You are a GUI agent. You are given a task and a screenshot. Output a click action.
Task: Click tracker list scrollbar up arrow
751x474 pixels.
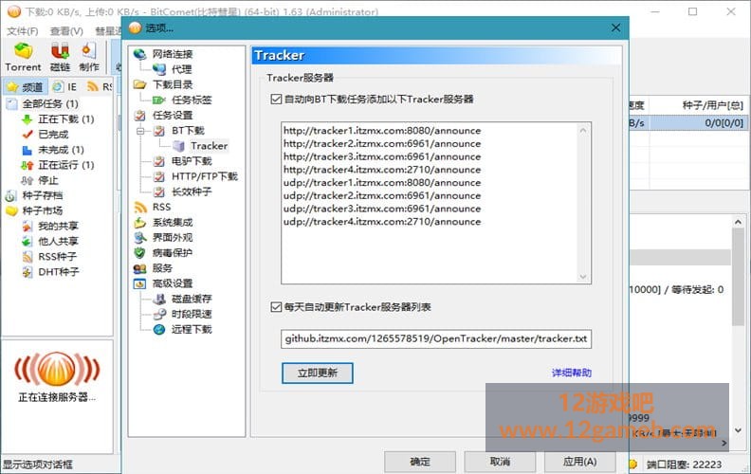(x=583, y=130)
